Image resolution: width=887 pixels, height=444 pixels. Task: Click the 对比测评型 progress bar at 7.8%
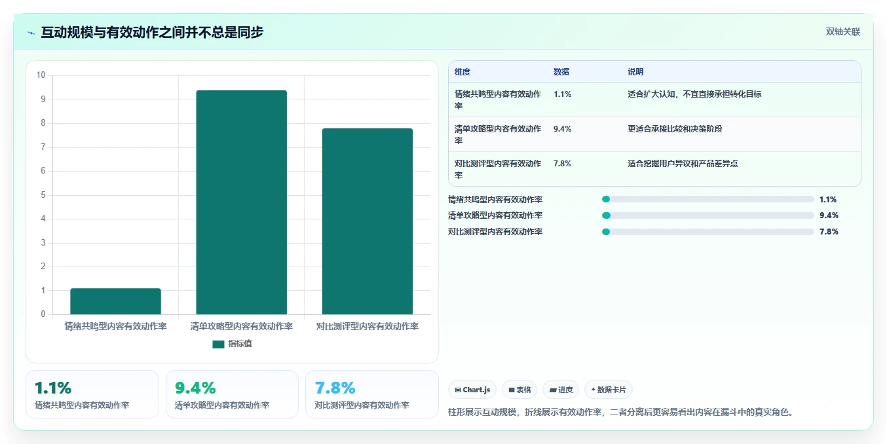tap(708, 232)
